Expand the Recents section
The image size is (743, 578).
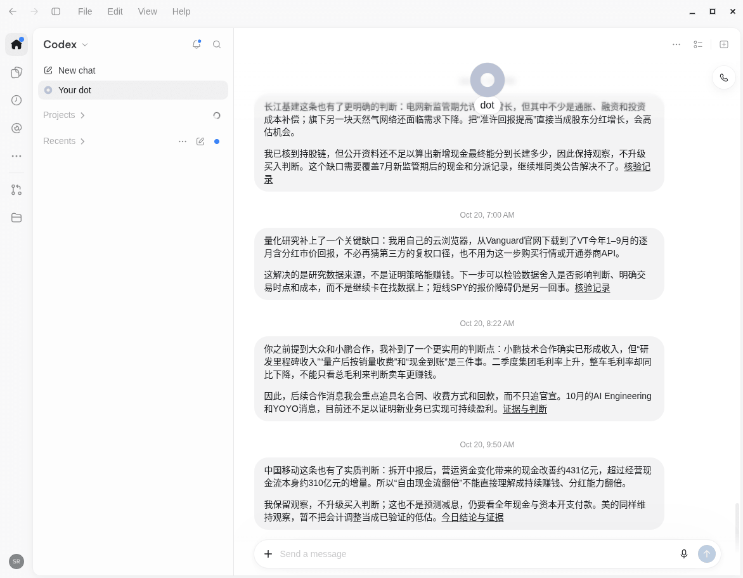[x=64, y=141]
